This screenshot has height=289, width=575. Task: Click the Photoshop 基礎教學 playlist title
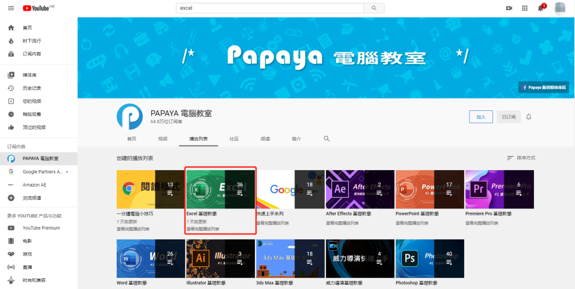pyautogui.click(x=416, y=283)
